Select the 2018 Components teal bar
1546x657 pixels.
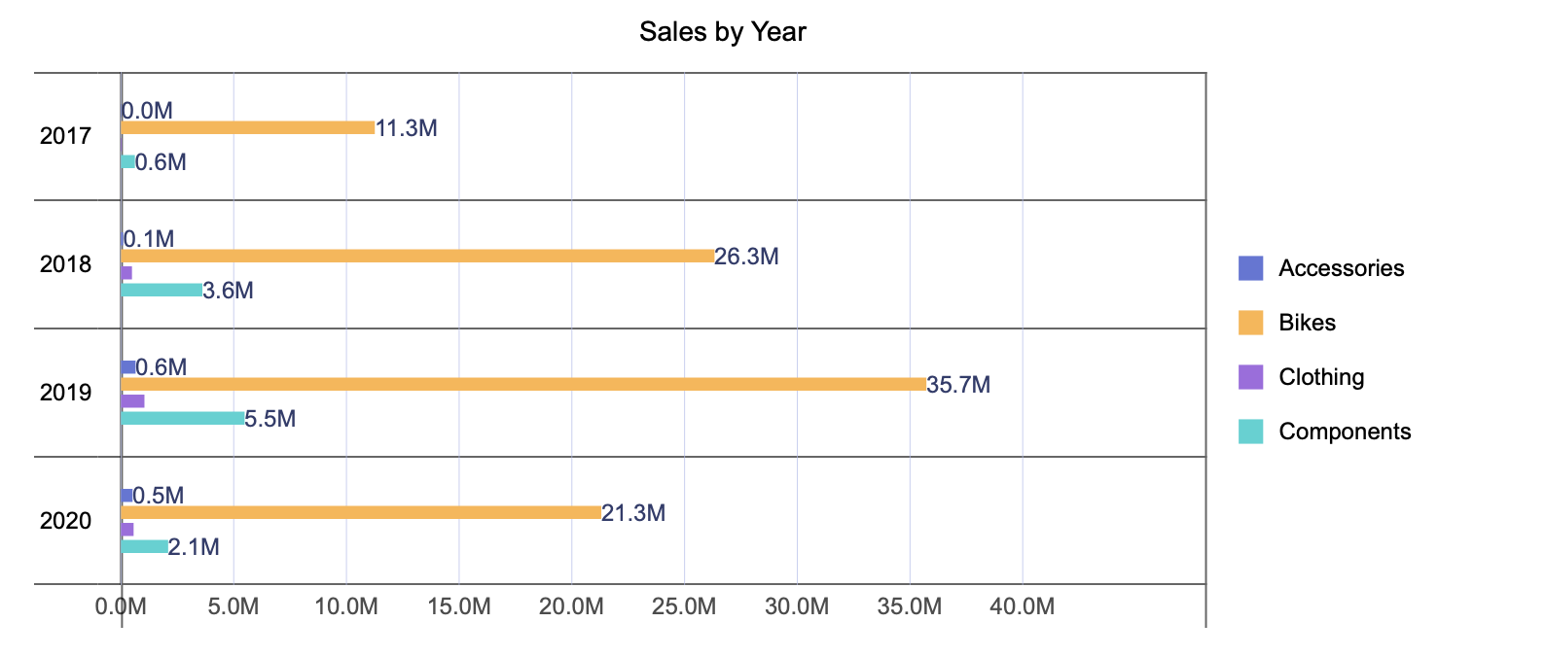pyautogui.click(x=162, y=290)
